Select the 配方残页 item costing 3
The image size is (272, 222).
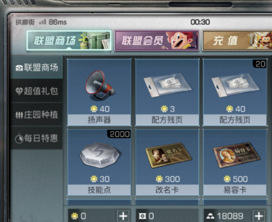click(167, 92)
